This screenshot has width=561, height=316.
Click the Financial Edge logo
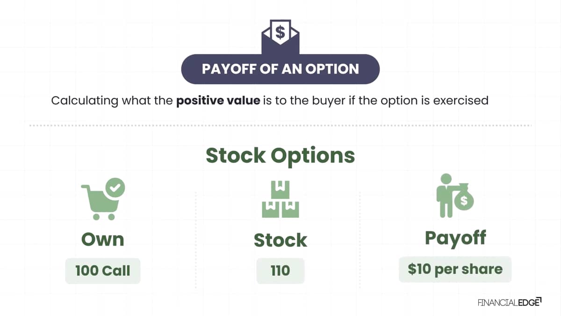point(510,302)
